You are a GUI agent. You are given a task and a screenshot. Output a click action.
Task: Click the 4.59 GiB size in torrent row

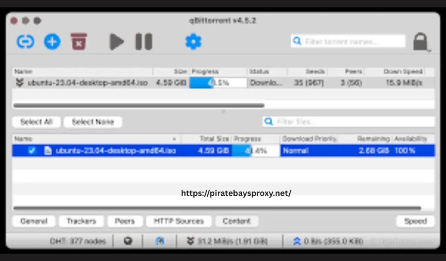click(171, 83)
